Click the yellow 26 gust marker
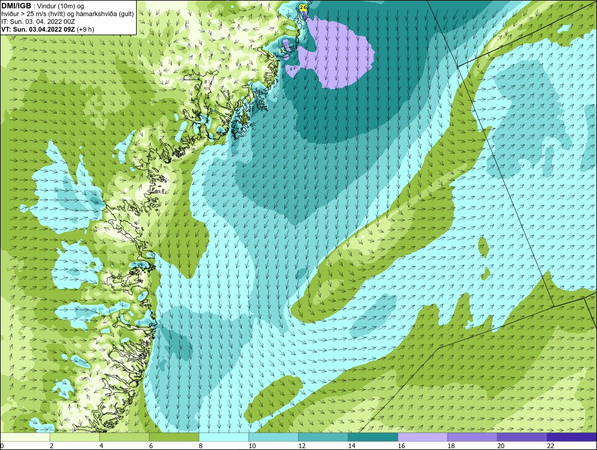This screenshot has width=597, height=450. tap(303, 7)
